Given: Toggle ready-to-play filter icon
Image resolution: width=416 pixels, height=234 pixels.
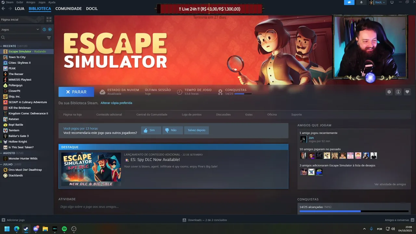Looking at the screenshot, I should (x=50, y=29).
